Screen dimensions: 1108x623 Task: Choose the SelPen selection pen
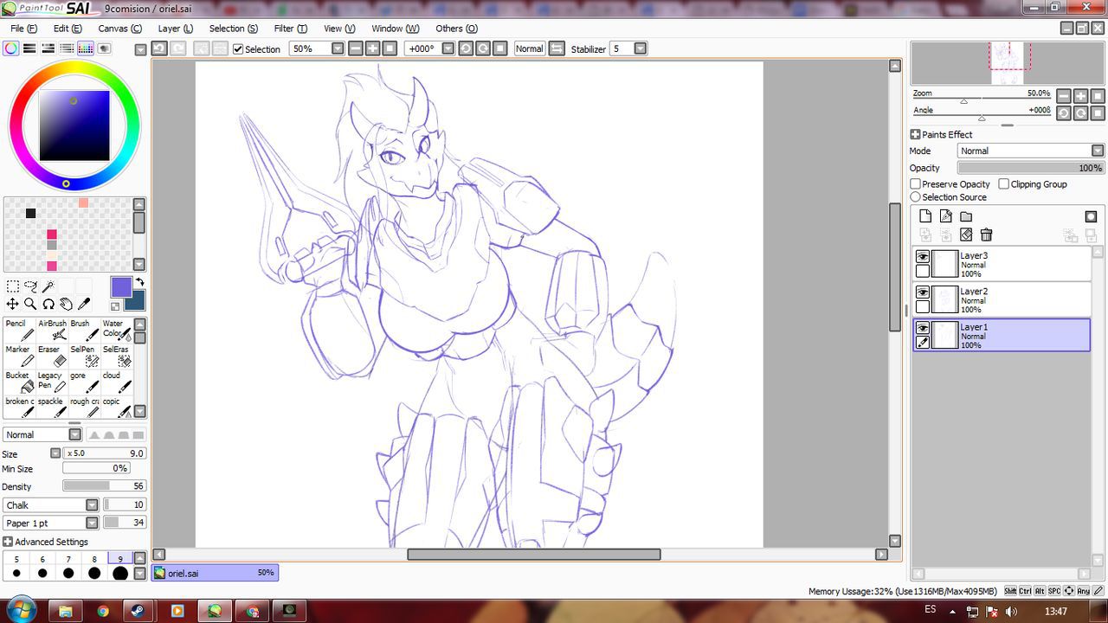tap(84, 356)
